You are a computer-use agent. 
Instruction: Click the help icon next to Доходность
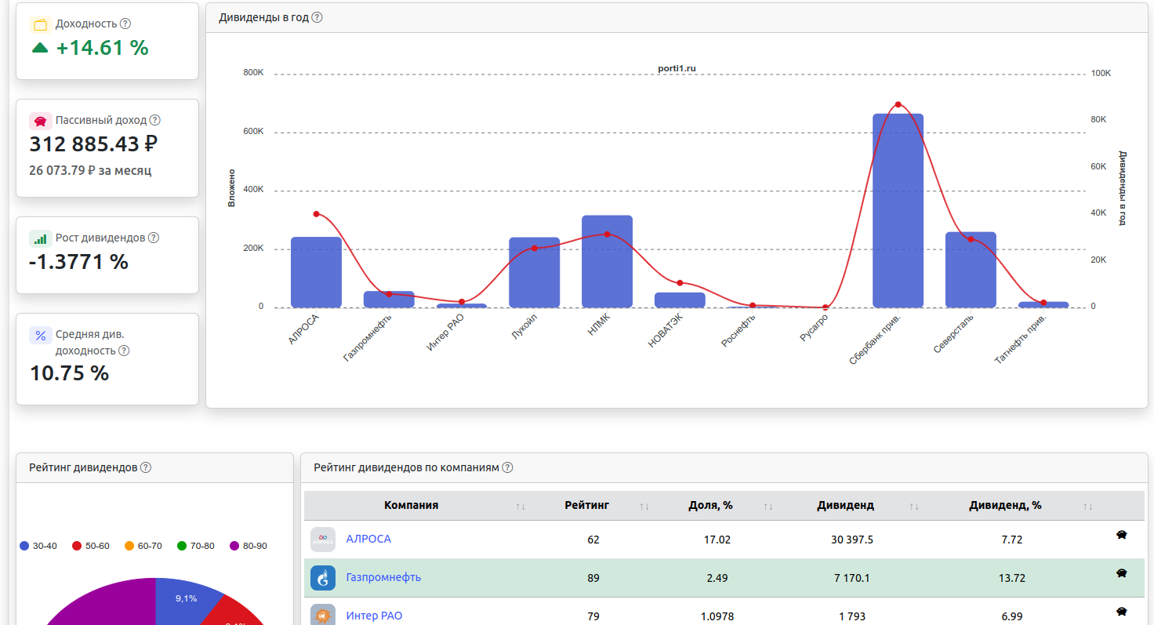click(126, 24)
